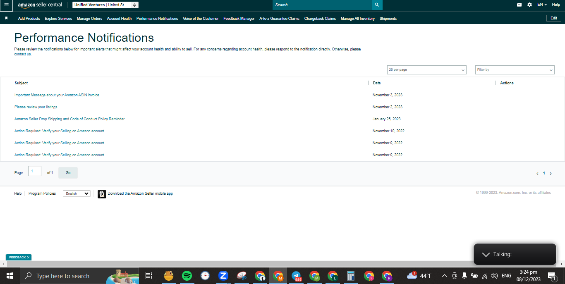
Task: Click the bookmark flag icon in nav bar
Action: [6, 18]
